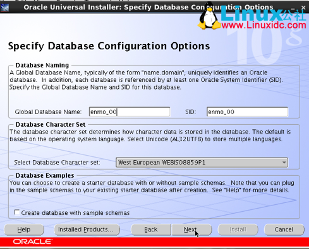Click the Oracle logo in red bar

coord(33,241)
